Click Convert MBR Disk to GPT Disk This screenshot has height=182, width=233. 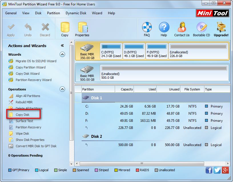click(36, 146)
